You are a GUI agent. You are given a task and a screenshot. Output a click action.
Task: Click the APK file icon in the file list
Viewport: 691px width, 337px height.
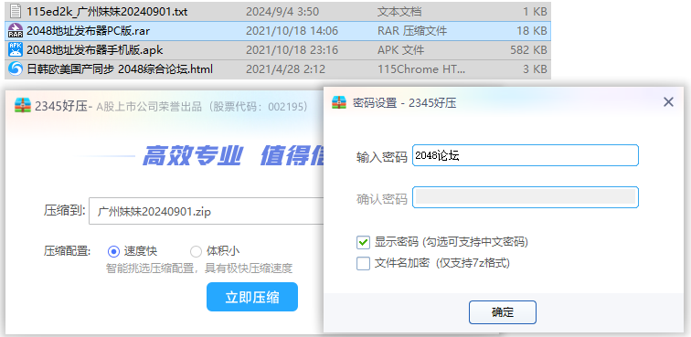tap(16, 49)
